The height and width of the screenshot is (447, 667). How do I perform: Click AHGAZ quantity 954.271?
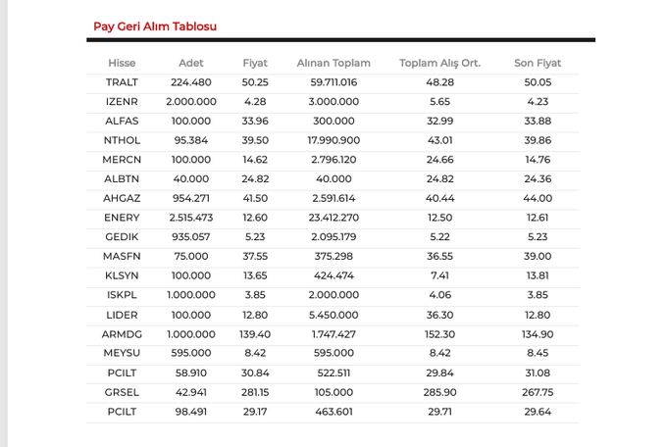click(x=191, y=198)
